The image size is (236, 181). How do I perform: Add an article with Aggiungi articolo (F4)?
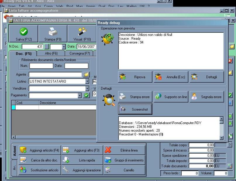[40, 150]
